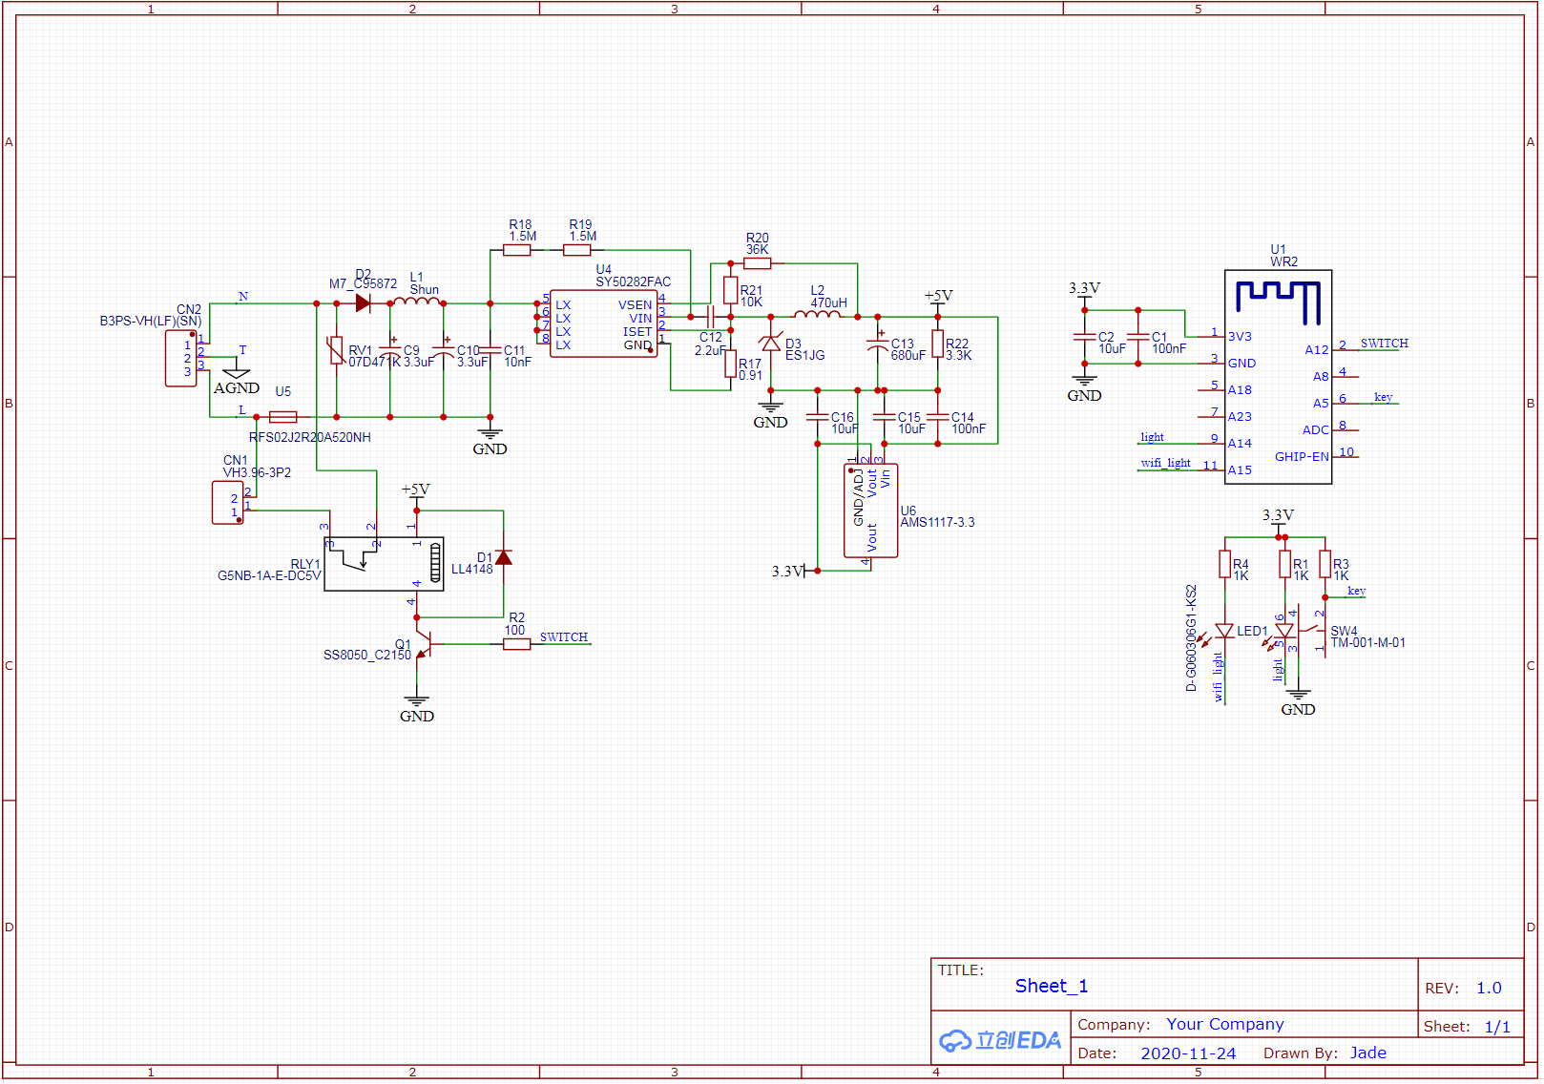This screenshot has height=1084, width=1544.
Task: Select the LED1 diode symbol
Action: coord(1224,631)
